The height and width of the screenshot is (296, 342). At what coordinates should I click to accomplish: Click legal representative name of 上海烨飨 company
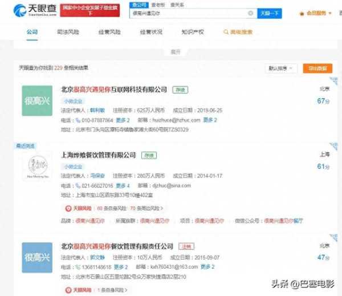pos(97,176)
